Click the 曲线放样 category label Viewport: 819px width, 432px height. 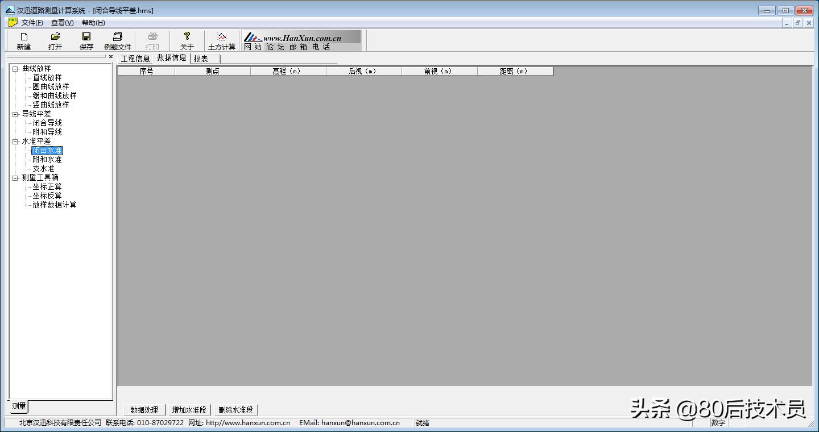click(x=36, y=68)
